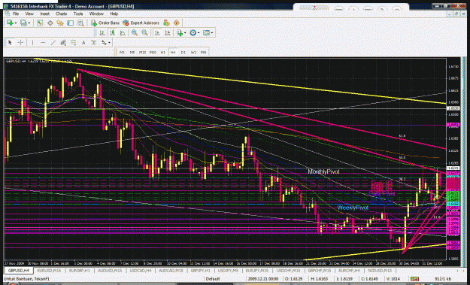
Task: Select the text label tool
Action: [x=94, y=43]
